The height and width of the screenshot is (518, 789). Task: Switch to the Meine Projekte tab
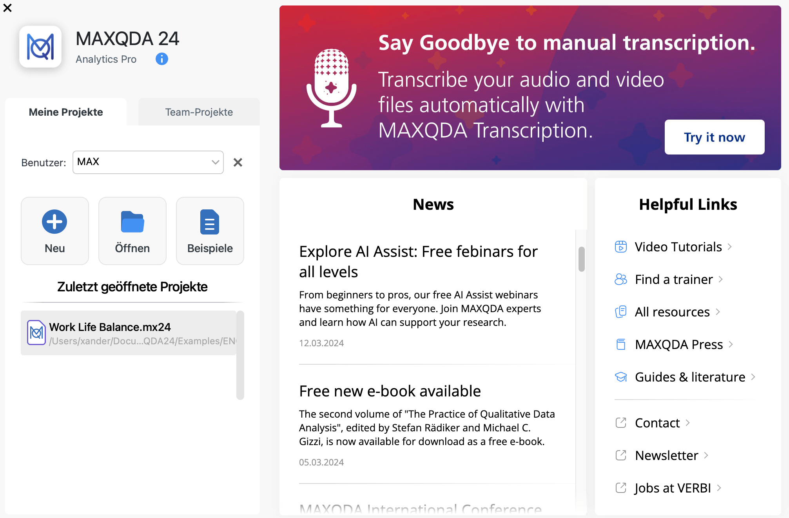pyautogui.click(x=66, y=112)
